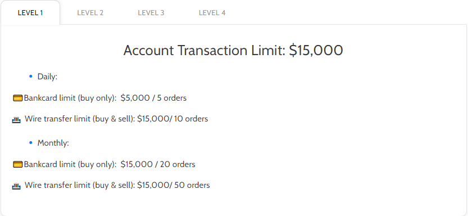The width and height of the screenshot is (468, 216).
Task: Click the daily bankcard credit card icon
Action: (x=18, y=98)
